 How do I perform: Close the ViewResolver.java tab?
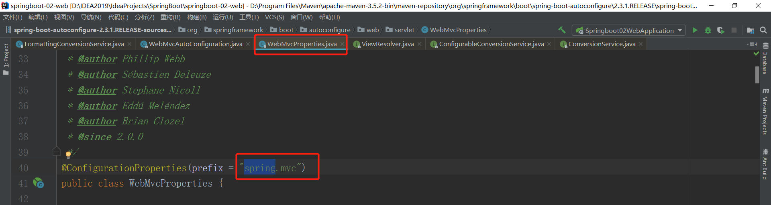coord(419,44)
